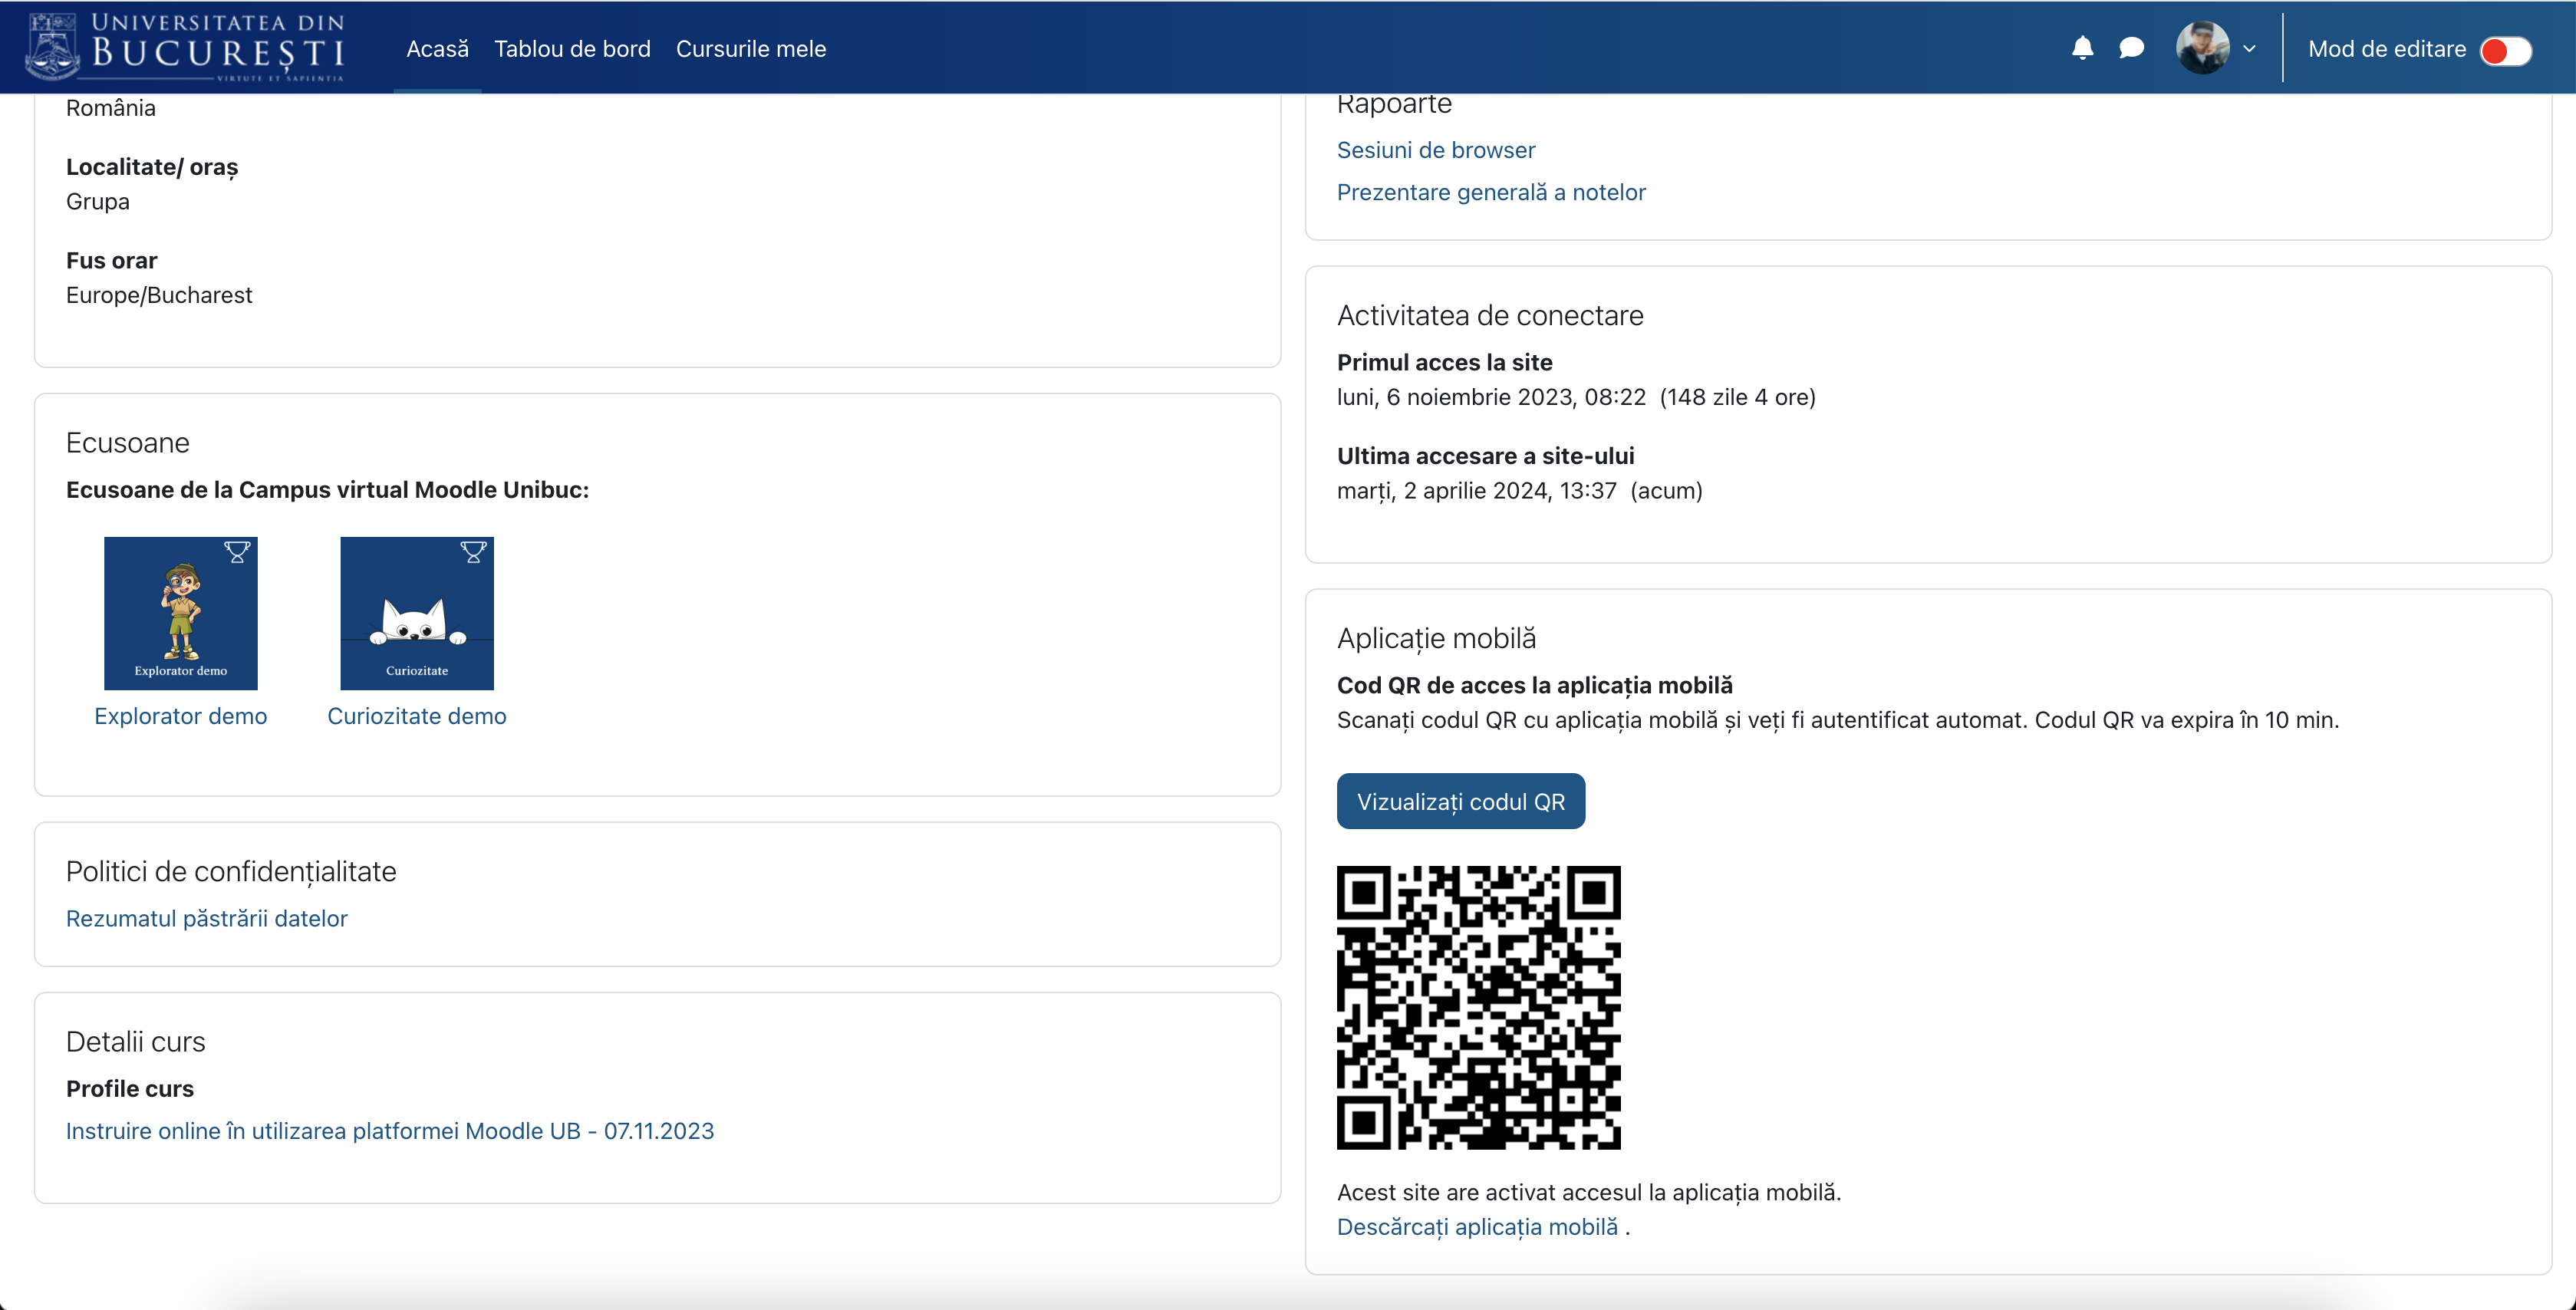Go to the Acasă tab
The height and width of the screenshot is (1310, 2576).
(x=437, y=49)
